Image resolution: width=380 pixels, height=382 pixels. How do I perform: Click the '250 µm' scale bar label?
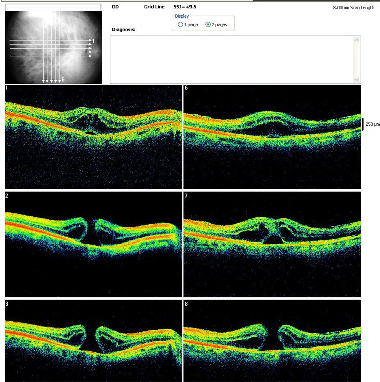coord(372,124)
